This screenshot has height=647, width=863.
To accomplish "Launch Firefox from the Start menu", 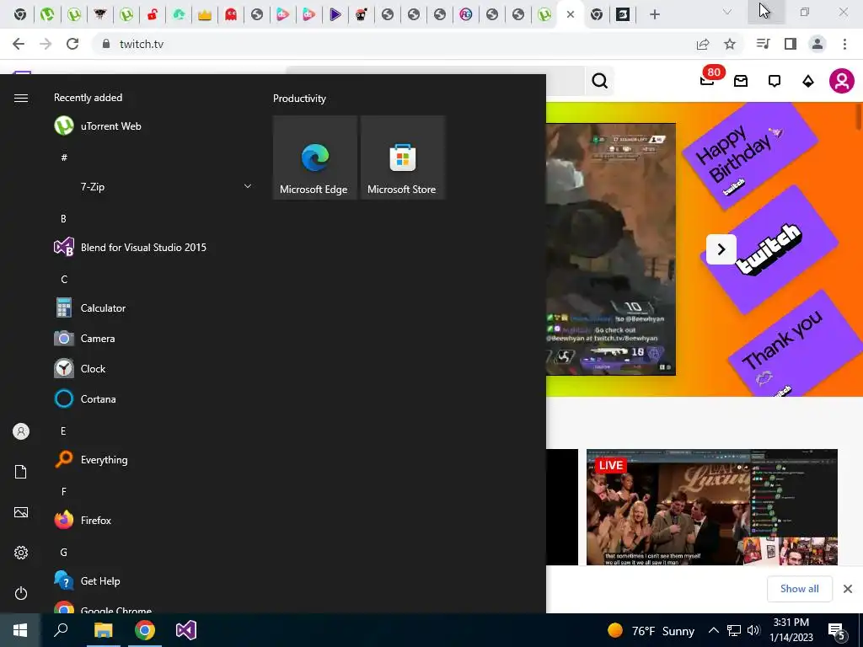I will (153, 520).
